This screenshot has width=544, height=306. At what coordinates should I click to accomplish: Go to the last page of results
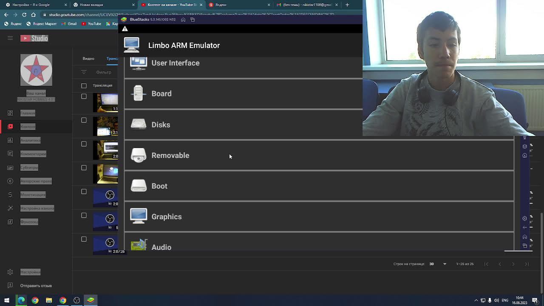(527, 264)
